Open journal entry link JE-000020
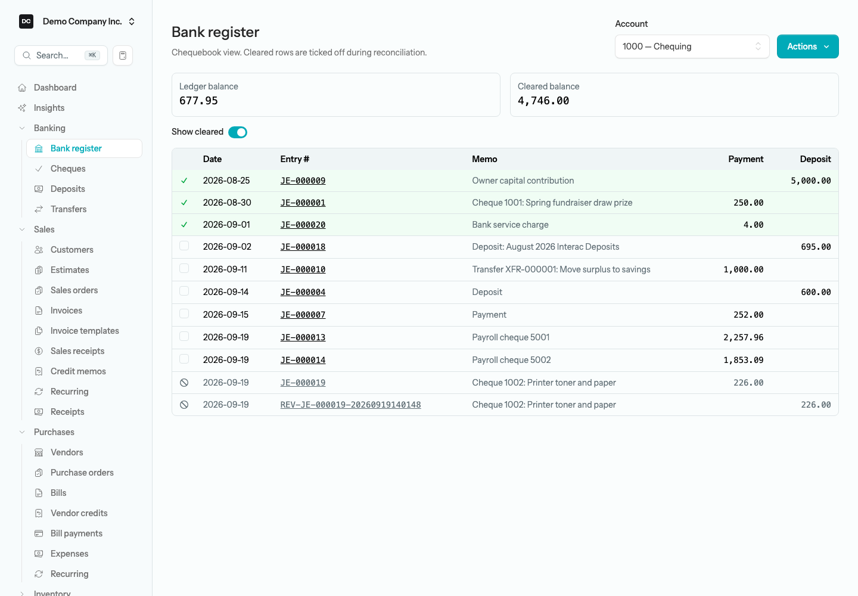 (303, 225)
